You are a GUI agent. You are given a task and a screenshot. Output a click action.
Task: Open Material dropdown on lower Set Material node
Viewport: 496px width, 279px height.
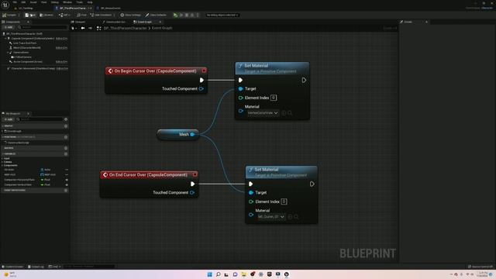[271, 217]
